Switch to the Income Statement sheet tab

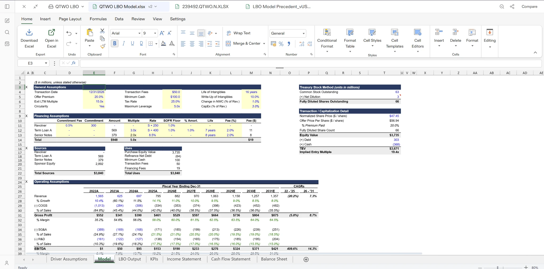184,259
